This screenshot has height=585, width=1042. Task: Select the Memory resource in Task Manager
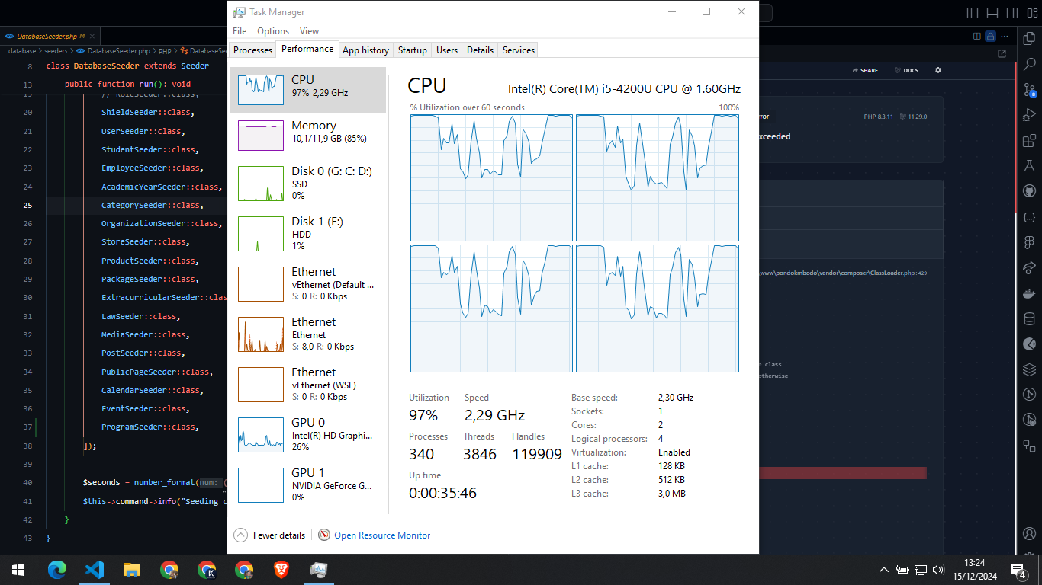tap(308, 136)
